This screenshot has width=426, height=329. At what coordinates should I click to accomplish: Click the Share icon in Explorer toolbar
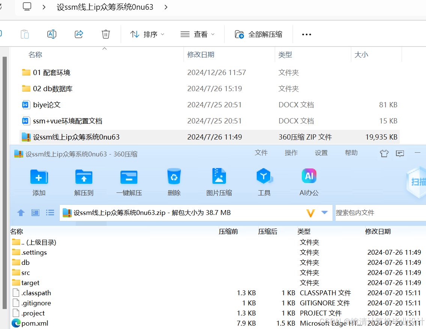(79, 34)
